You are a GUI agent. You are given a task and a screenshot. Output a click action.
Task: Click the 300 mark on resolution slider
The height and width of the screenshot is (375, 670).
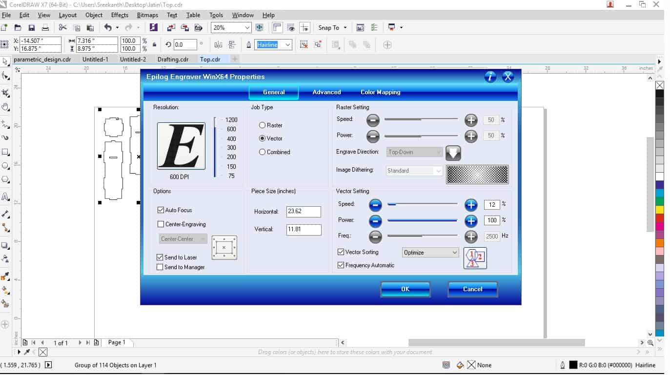[231, 148]
